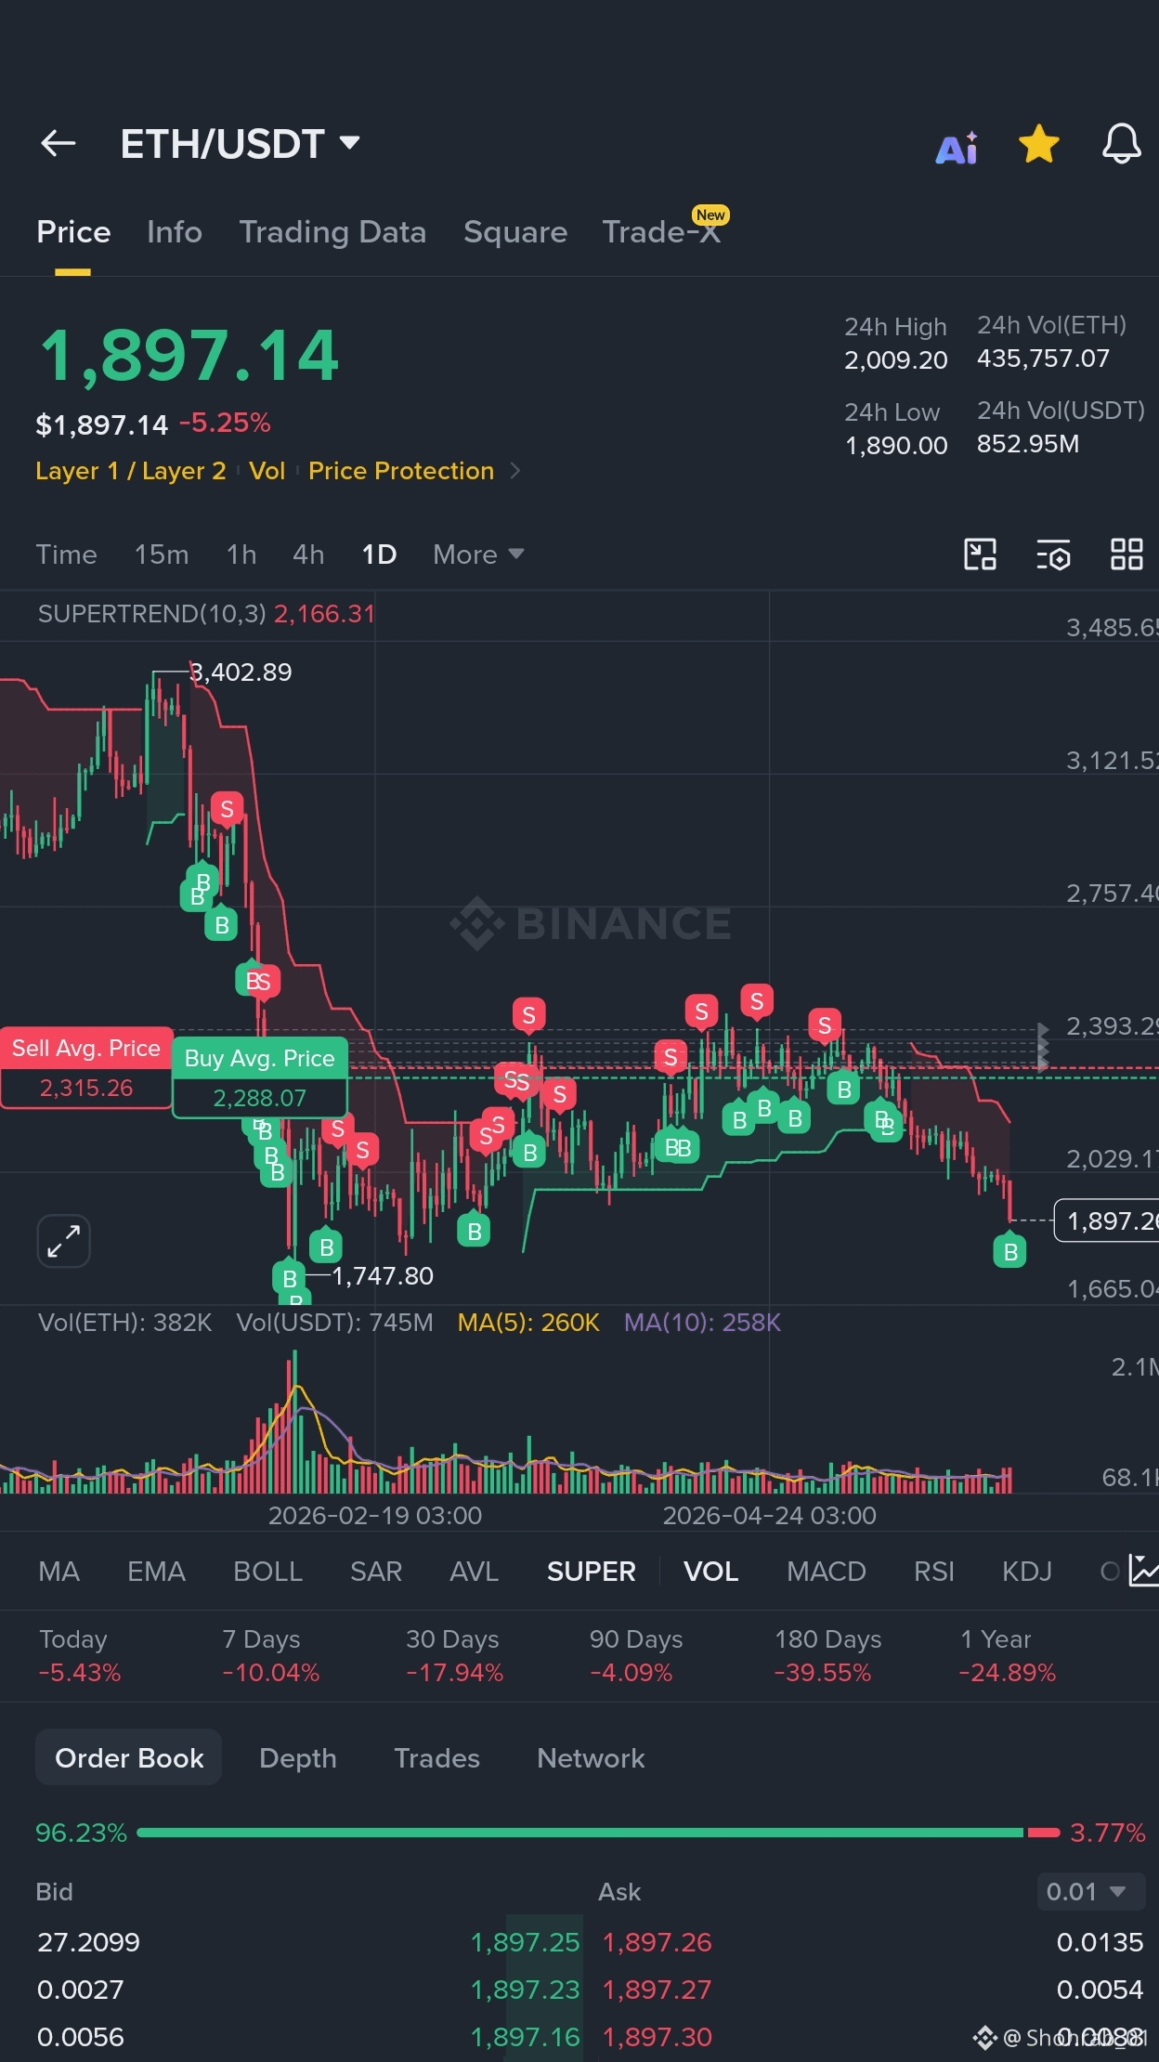The width and height of the screenshot is (1159, 2062).
Task: Enable the KDJ sub-indicator
Action: (x=1027, y=1572)
